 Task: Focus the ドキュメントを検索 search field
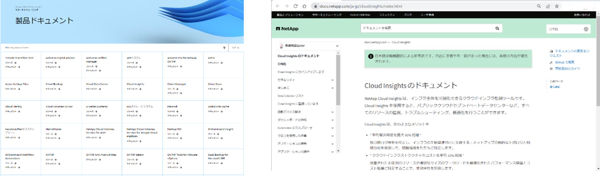pyautogui.click(x=428, y=28)
